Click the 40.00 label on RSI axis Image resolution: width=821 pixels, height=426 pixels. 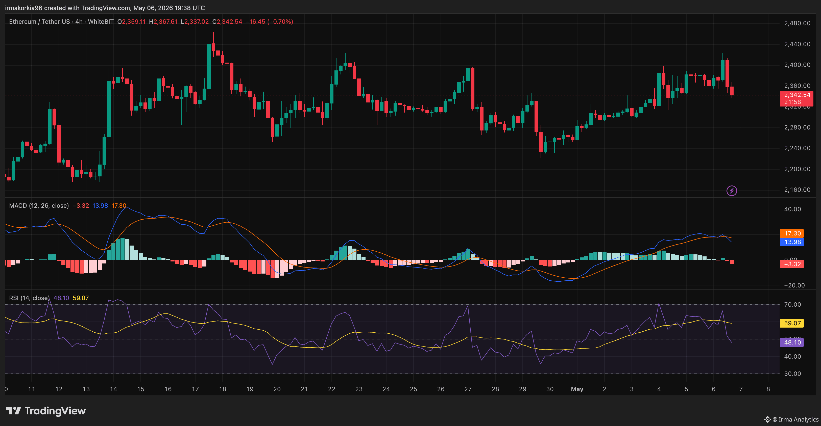(x=792, y=357)
